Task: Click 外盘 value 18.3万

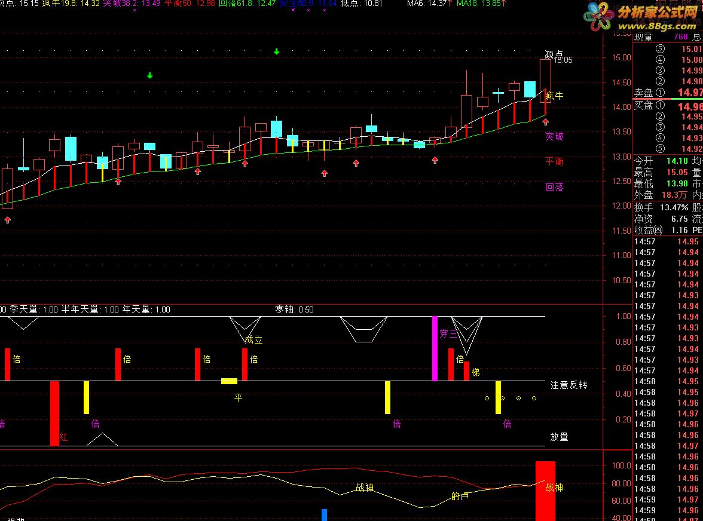Action: click(674, 195)
